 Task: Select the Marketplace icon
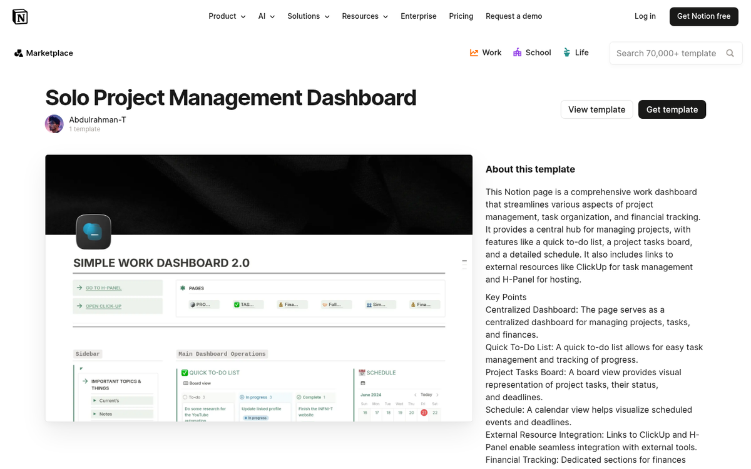[18, 53]
